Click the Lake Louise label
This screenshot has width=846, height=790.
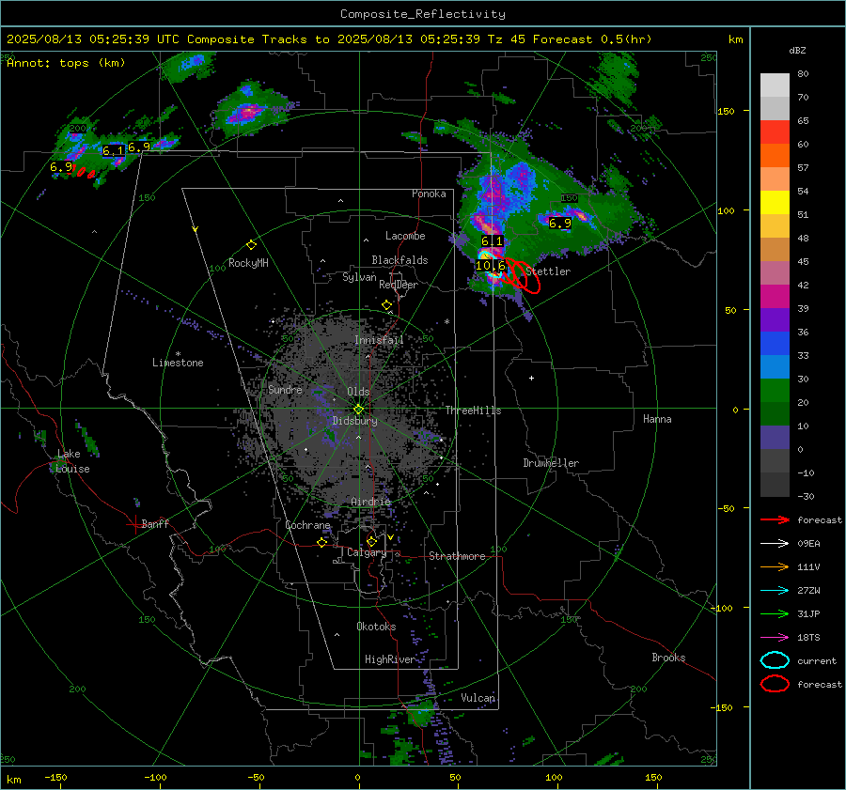tap(72, 461)
